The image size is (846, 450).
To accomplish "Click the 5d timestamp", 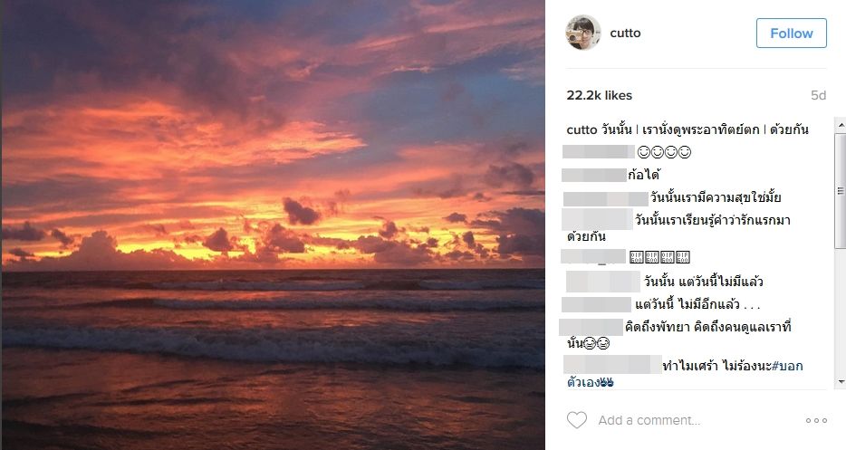I will [819, 95].
